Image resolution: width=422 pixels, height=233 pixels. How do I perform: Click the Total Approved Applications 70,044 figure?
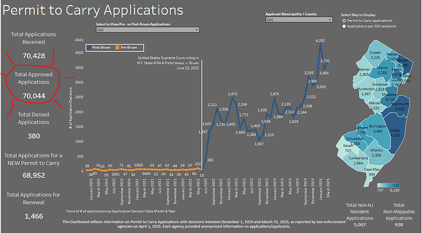[34, 96]
